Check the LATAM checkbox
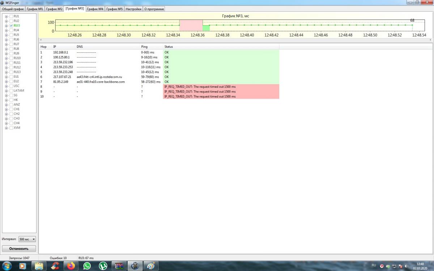The height and width of the screenshot is (271, 434). click(x=11, y=91)
